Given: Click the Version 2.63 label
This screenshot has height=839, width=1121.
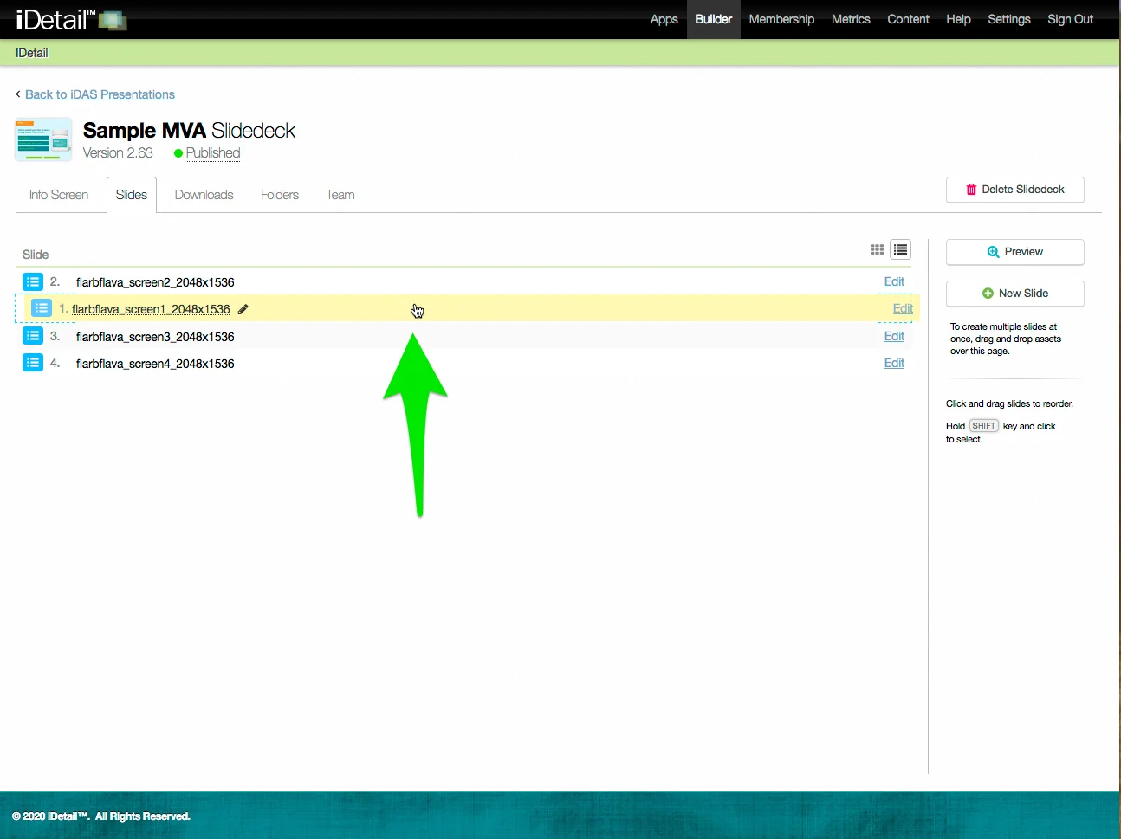Looking at the screenshot, I should (118, 153).
